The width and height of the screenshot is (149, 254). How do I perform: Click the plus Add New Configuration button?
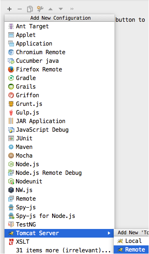[x=9, y=9]
